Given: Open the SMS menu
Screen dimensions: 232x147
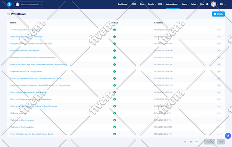Looking at the screenshot, I should (x=161, y=4).
